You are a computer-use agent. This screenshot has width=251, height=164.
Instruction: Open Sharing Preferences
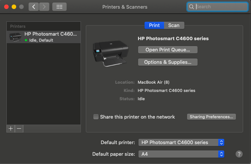[x=211, y=117]
